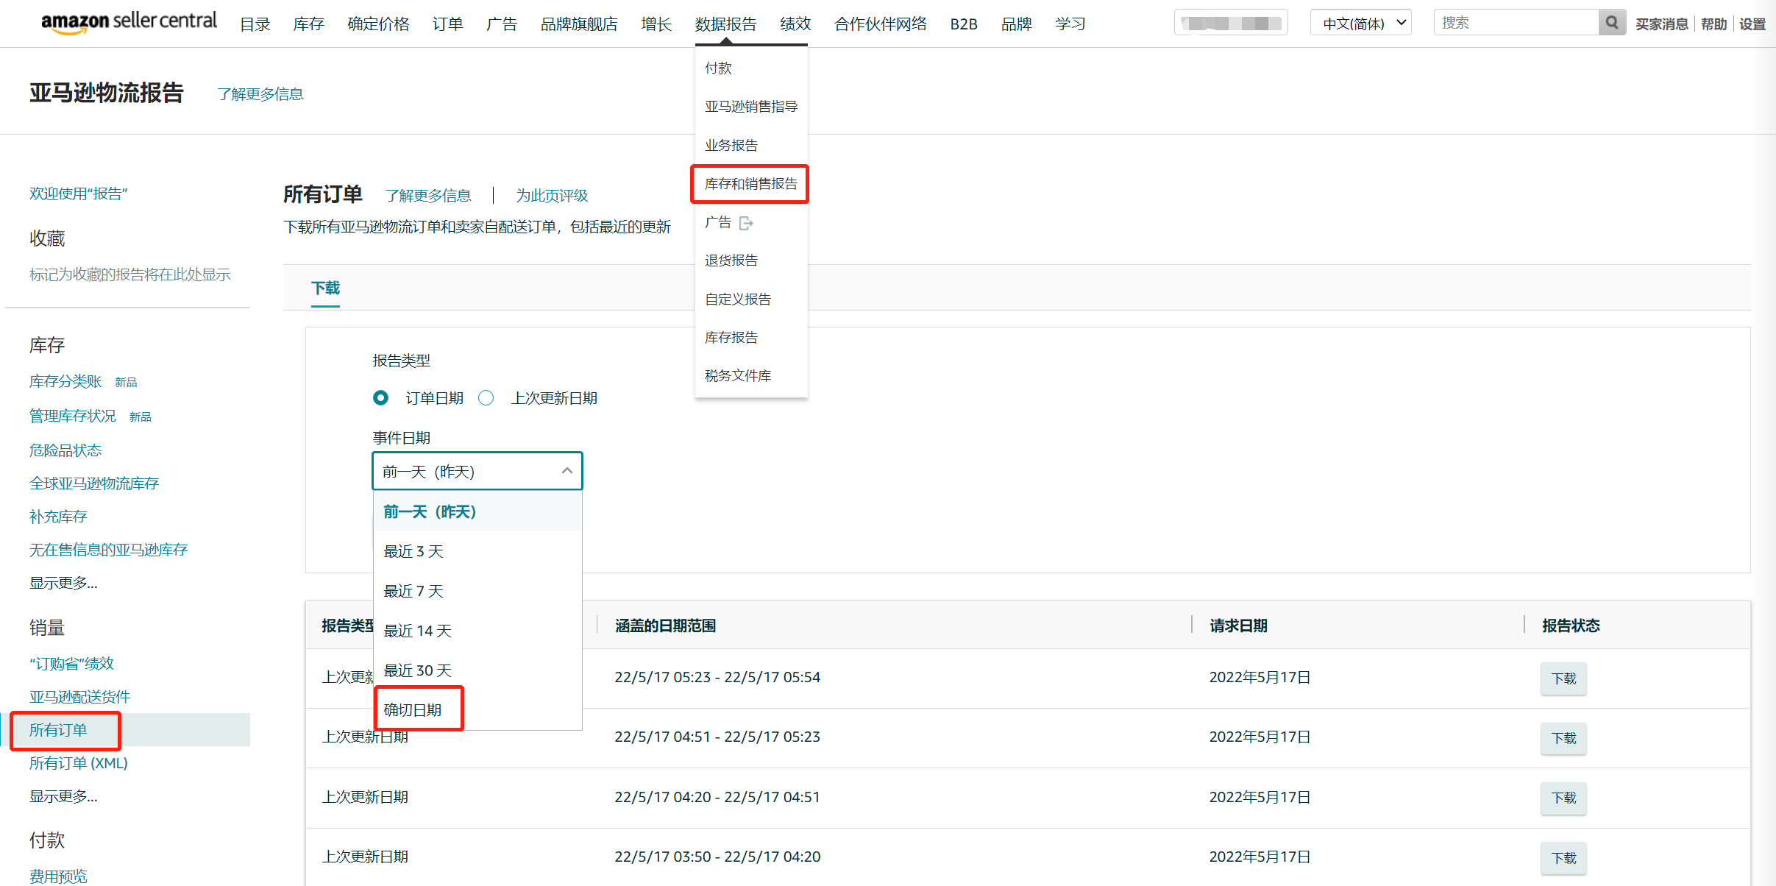The width and height of the screenshot is (1776, 886).
Task: Open the 订单 top menu
Action: point(447,24)
